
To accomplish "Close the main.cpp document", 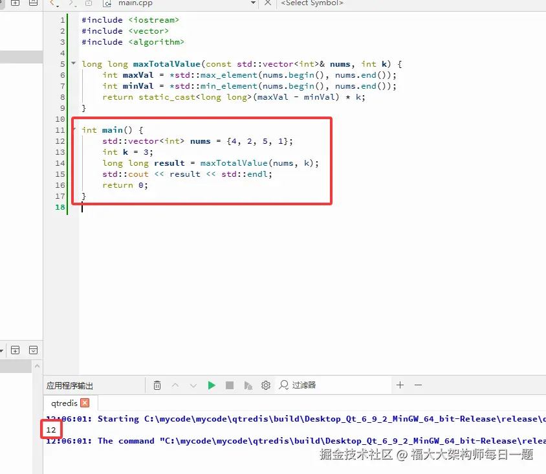I will [x=267, y=3].
